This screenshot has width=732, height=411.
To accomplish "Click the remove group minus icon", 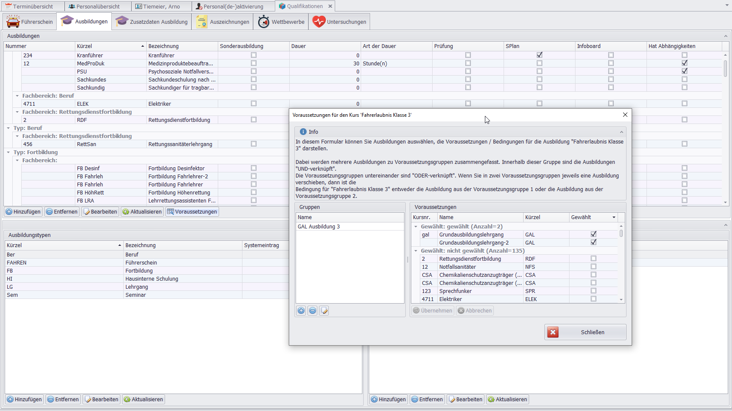I will (x=313, y=311).
